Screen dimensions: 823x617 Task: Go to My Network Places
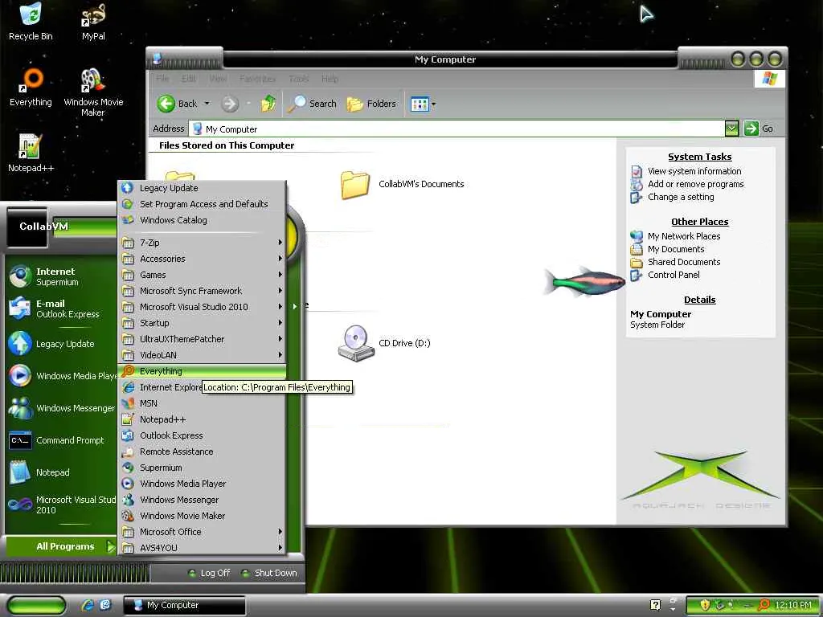(683, 236)
